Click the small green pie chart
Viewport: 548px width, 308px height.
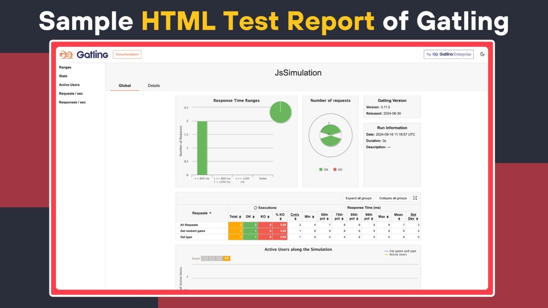pyautogui.click(x=281, y=112)
